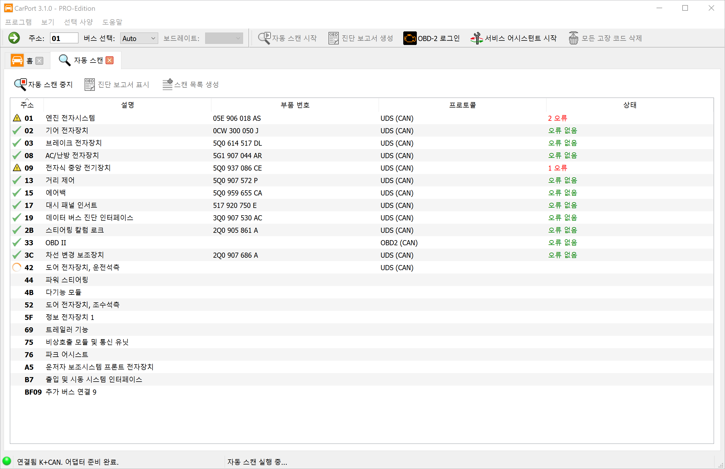Sort by the 주소 column header

(27, 105)
